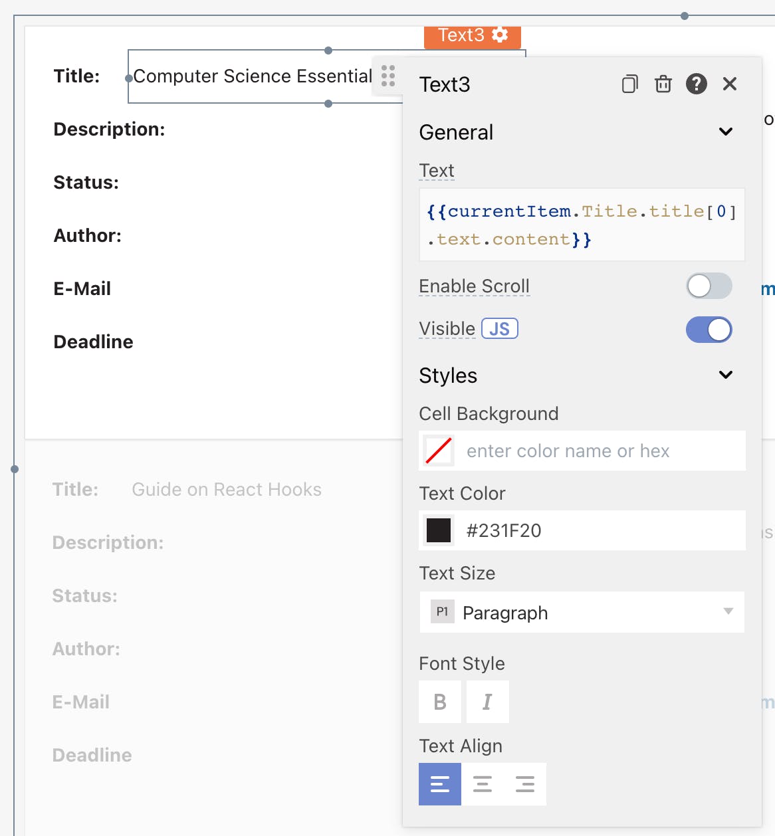Image resolution: width=775 pixels, height=836 pixels.
Task: Collapse the General section
Action: coord(726,132)
